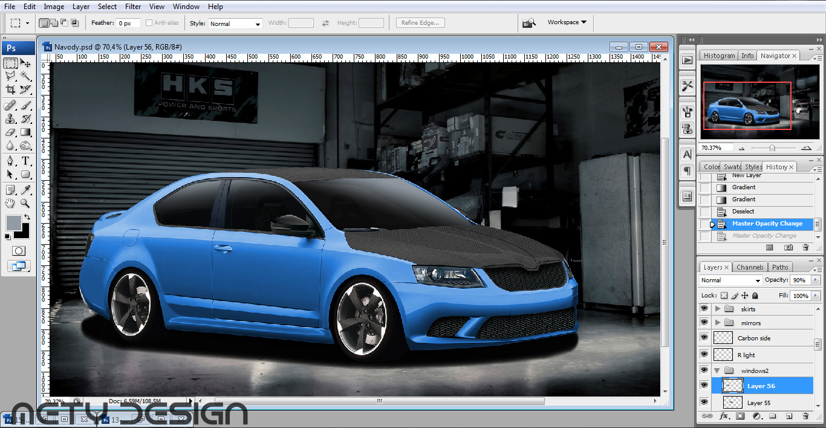The width and height of the screenshot is (826, 428).
Task: Open the Filter menu
Action: coord(133,7)
